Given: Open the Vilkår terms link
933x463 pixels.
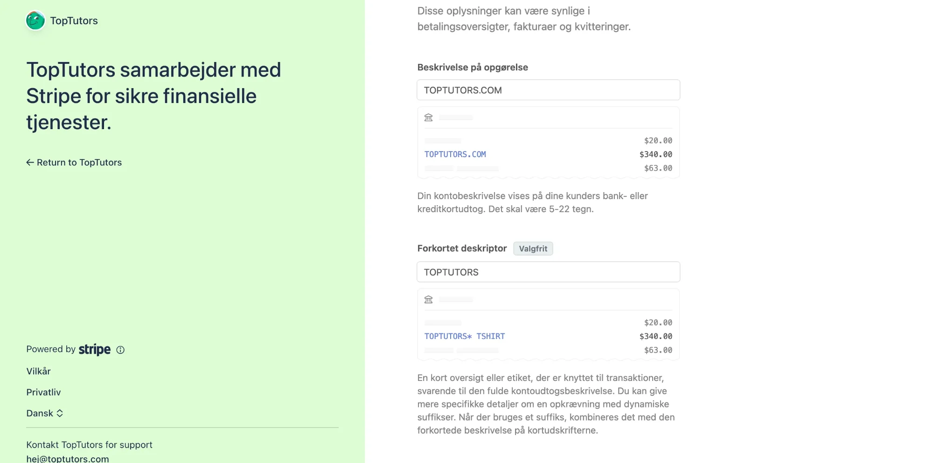Looking at the screenshot, I should [38, 371].
